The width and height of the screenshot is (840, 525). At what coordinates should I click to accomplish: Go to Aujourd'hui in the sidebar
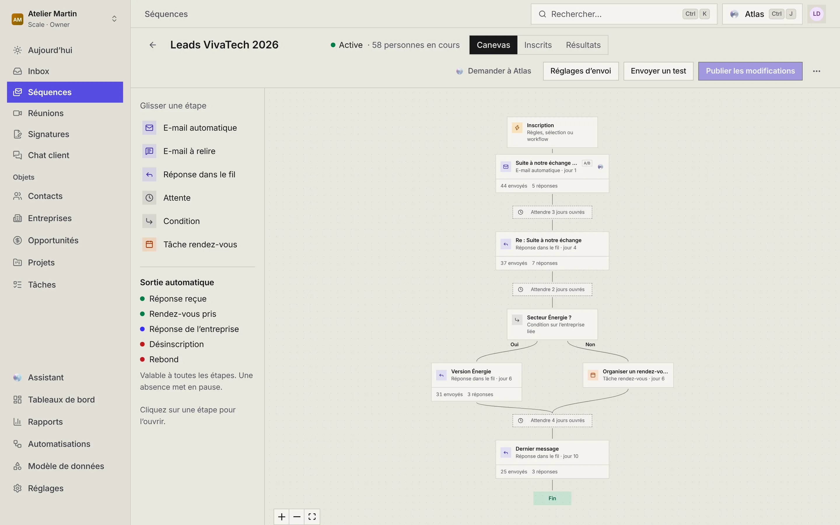click(x=65, y=50)
